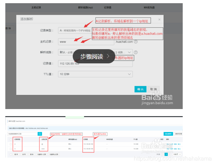Screen dimensions: 215x165
Task: Click the 记录值 header behind the dialog
Action: 107,7
